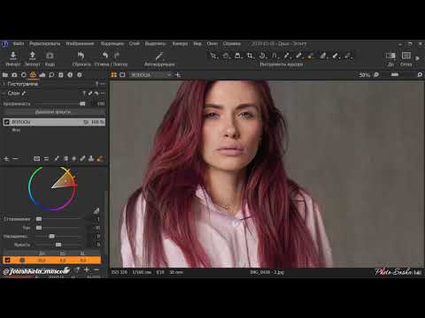This screenshot has width=425, height=318.
Task: Select the Annotations pen cursor tool
Action: (336, 56)
